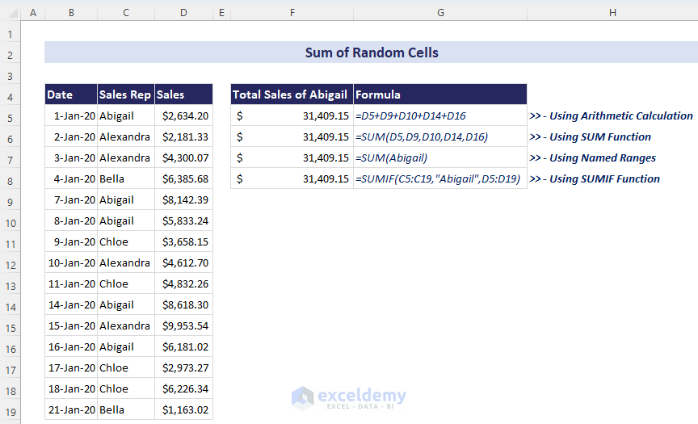Image resolution: width=698 pixels, height=424 pixels.
Task: Select column D header
Action: (x=183, y=13)
